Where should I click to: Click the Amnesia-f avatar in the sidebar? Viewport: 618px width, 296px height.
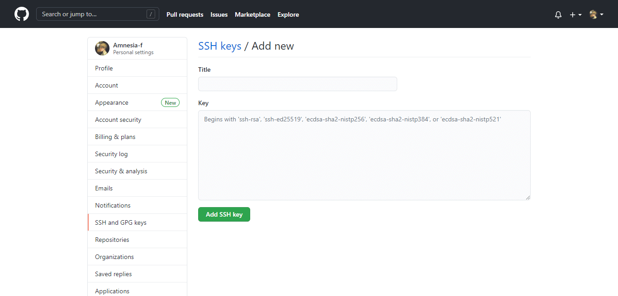[102, 48]
